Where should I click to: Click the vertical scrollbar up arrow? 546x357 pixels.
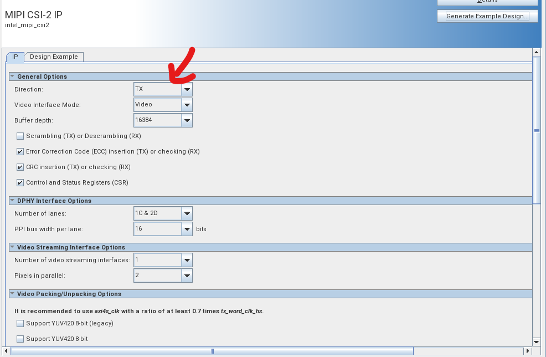pyautogui.click(x=536, y=52)
